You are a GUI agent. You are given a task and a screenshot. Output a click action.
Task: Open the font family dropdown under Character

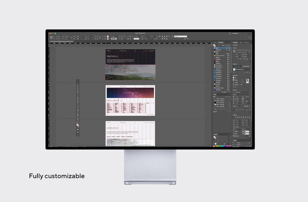[x=241, y=92]
